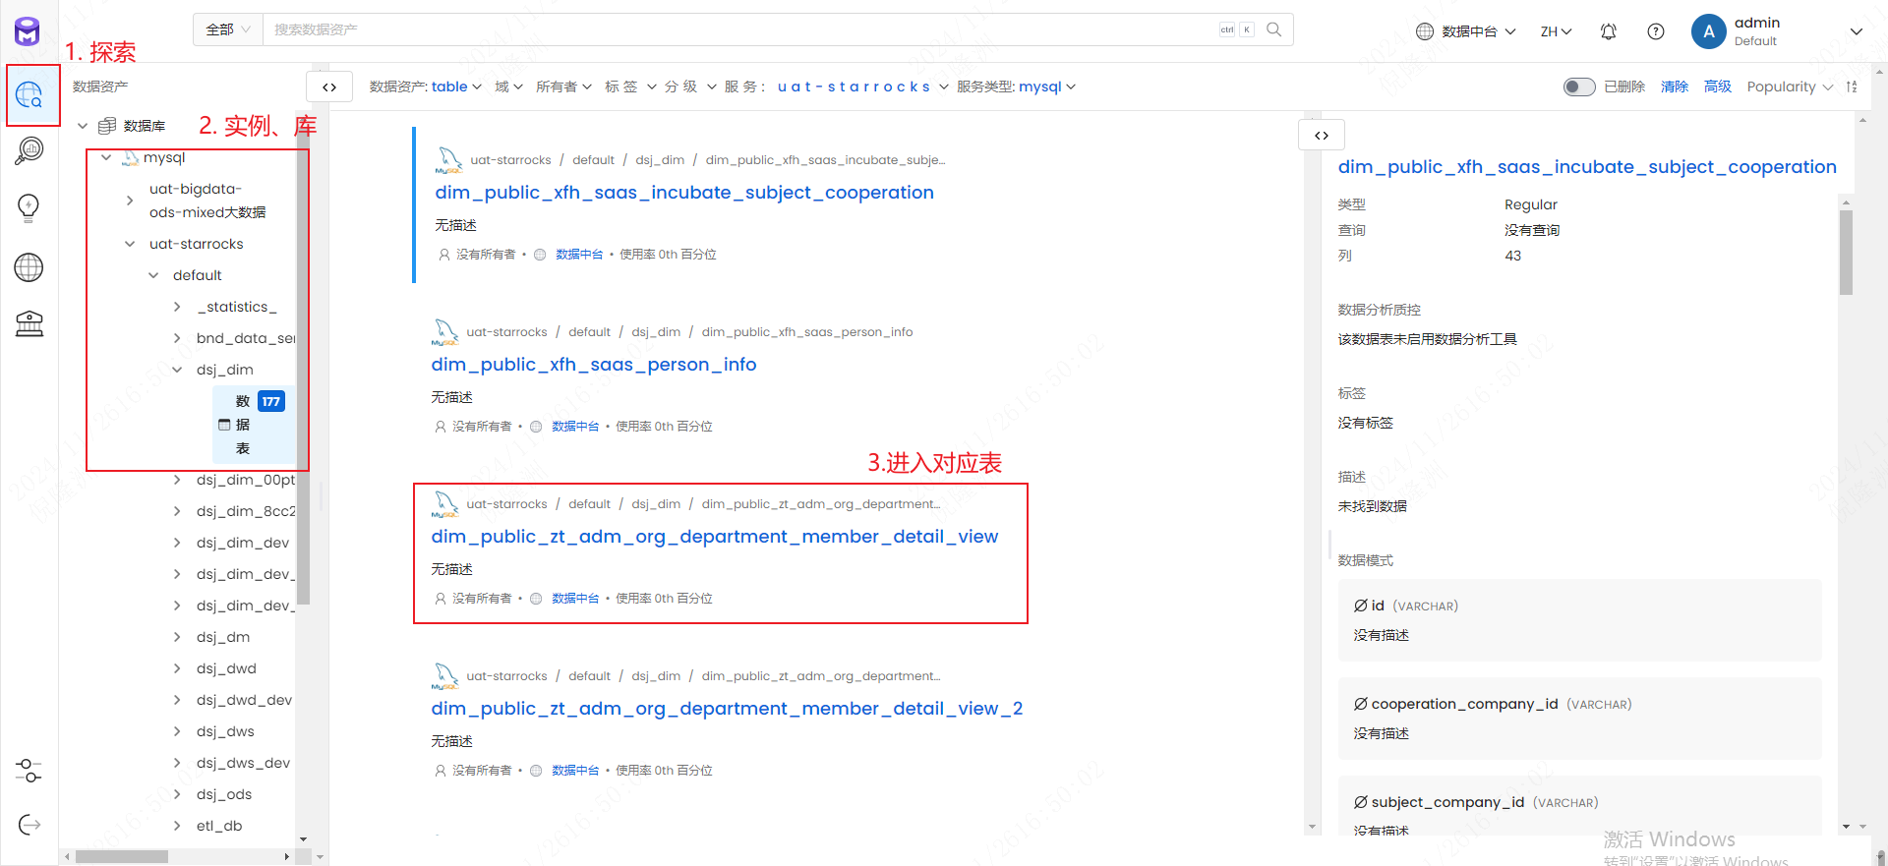Open the 服务类型 mysql filter dropdown
Screen dimensions: 1888x866
point(1017,87)
